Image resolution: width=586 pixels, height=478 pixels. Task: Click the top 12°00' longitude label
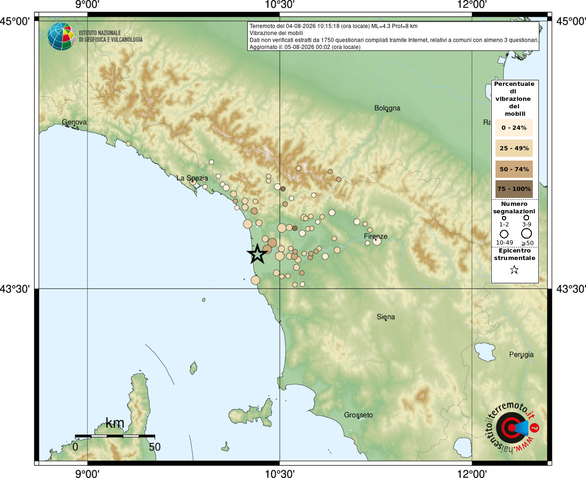(x=472, y=5)
